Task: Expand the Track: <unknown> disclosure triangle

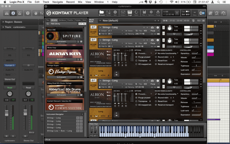Action: click(x=3, y=27)
